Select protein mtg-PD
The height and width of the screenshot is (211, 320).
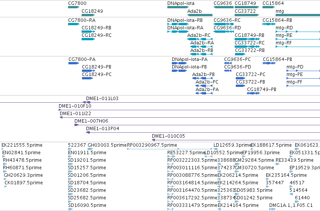tap(303, 71)
